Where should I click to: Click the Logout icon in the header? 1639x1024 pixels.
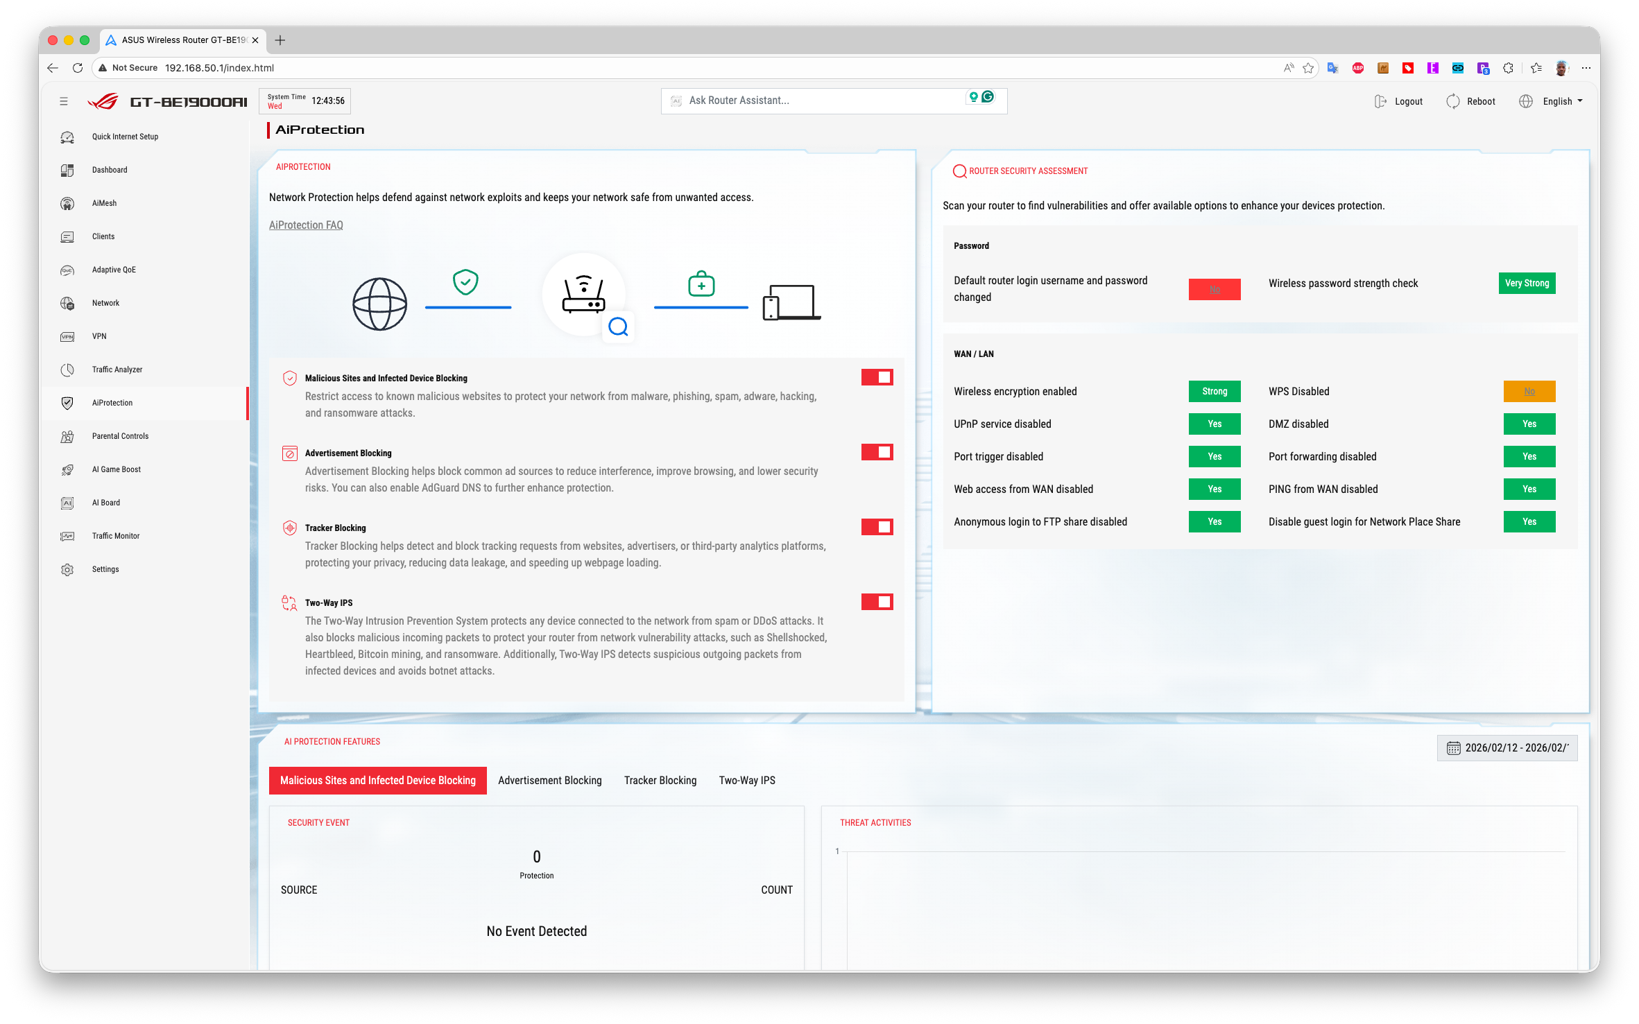point(1380,101)
